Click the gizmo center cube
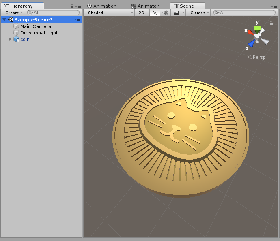Viewport: 280px width, 241px height. pyautogui.click(x=257, y=36)
